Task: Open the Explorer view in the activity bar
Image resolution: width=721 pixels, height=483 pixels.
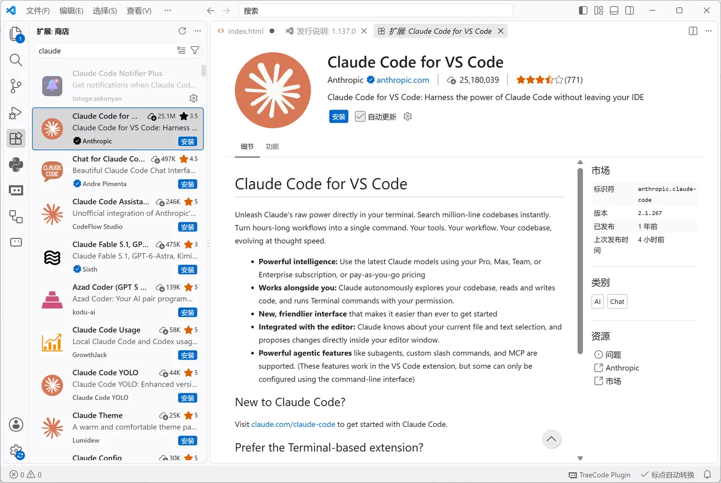Action: tap(16, 34)
